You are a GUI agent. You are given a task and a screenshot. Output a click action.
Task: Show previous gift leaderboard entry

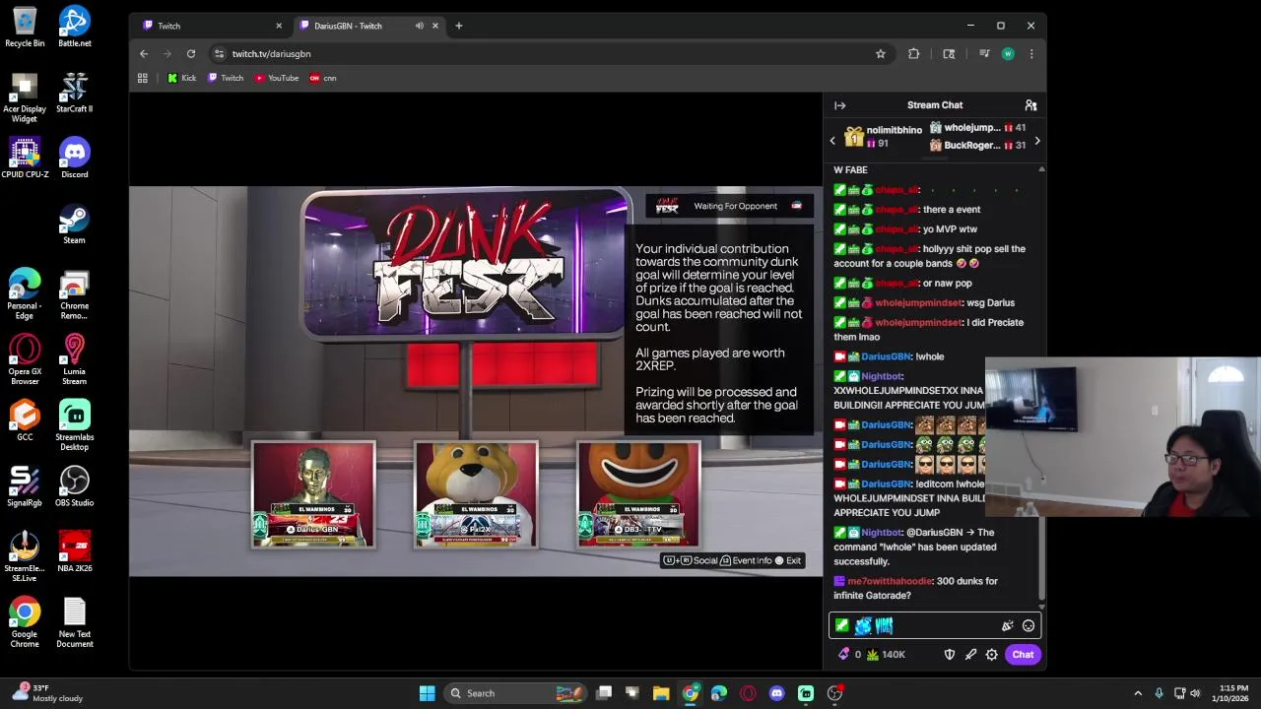(832, 141)
